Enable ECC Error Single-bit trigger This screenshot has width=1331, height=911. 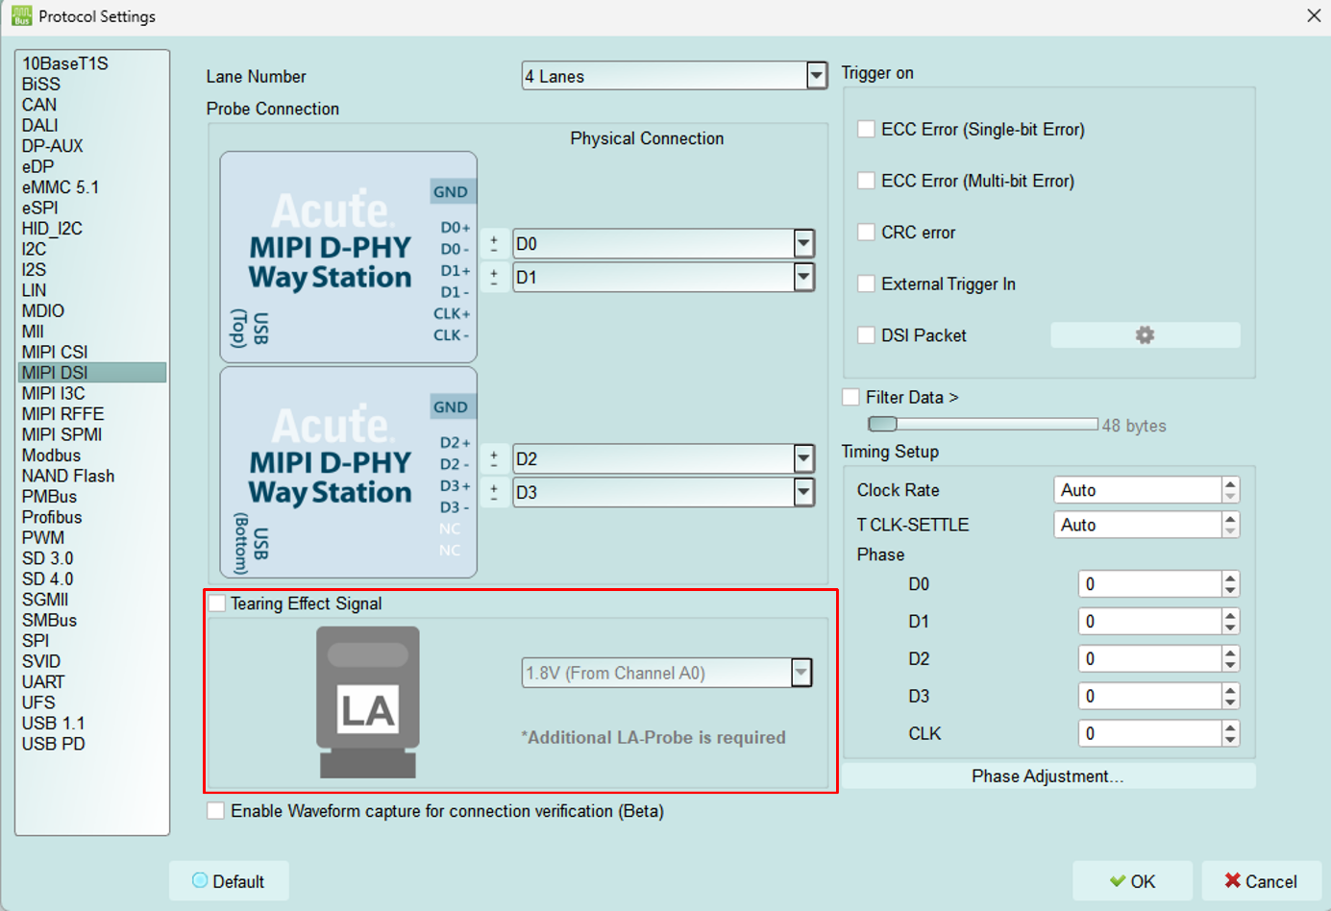click(x=866, y=129)
